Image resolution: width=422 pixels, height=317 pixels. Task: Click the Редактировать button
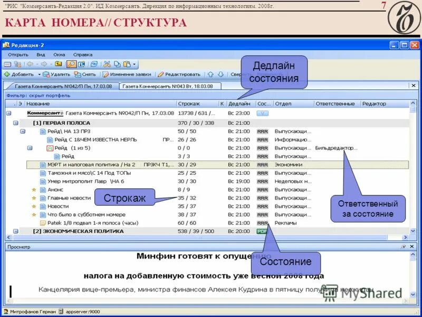click(x=179, y=74)
